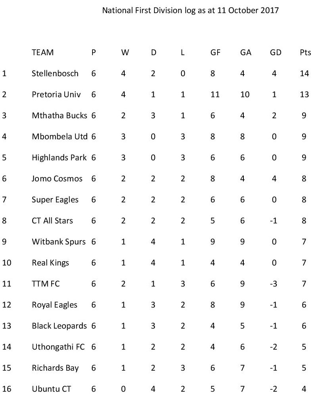Click the Pts column header

coord(305,52)
